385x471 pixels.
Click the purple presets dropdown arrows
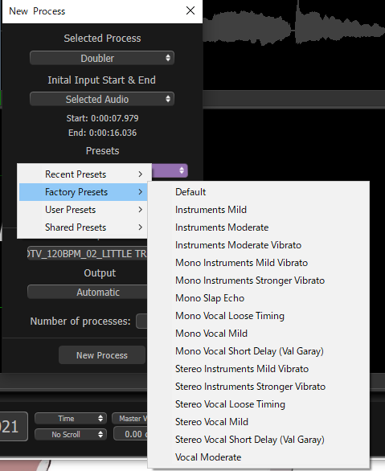(x=182, y=170)
